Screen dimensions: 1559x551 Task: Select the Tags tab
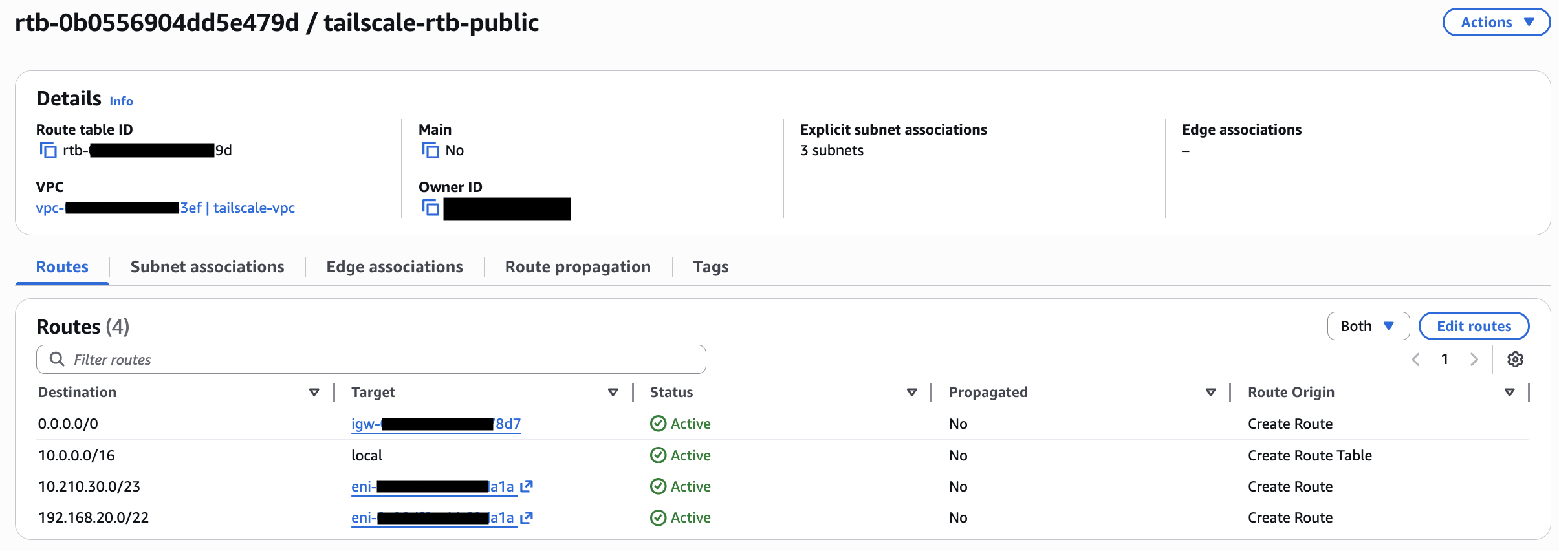(710, 267)
